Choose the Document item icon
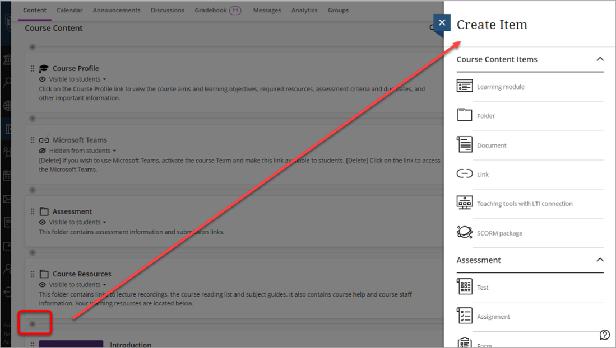Image resolution: width=616 pixels, height=348 pixels. point(465,144)
